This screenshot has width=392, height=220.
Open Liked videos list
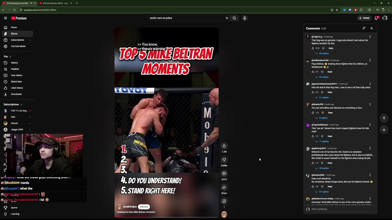click(x=17, y=88)
